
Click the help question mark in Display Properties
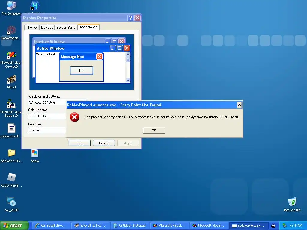(x=130, y=18)
